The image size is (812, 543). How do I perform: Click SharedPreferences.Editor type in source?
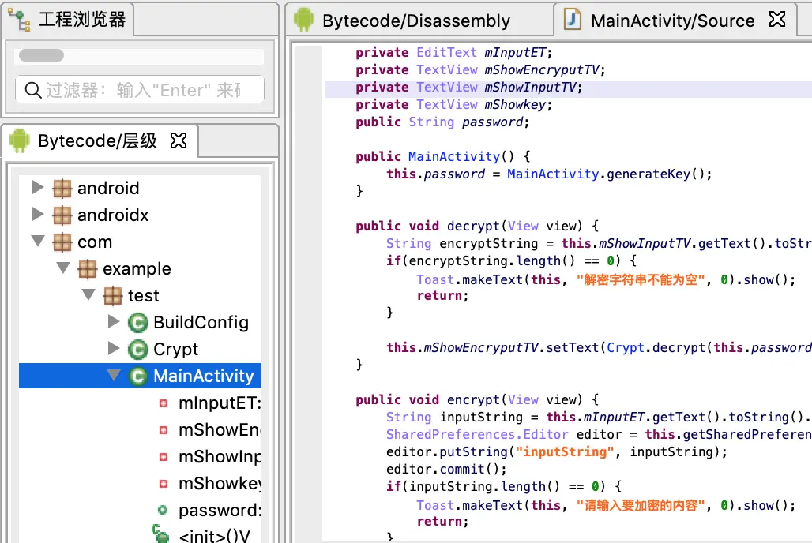pos(477,434)
